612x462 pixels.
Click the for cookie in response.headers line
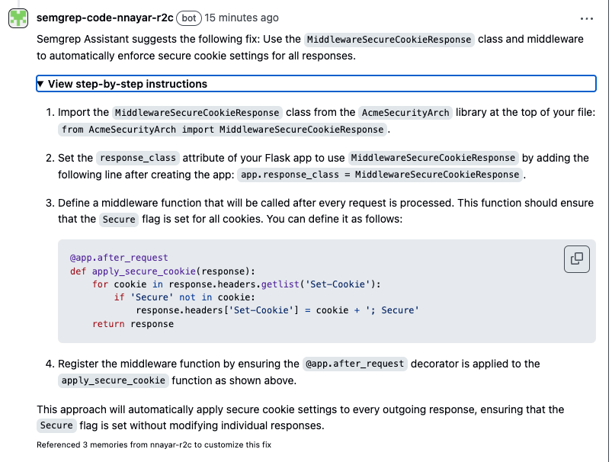[x=236, y=284]
